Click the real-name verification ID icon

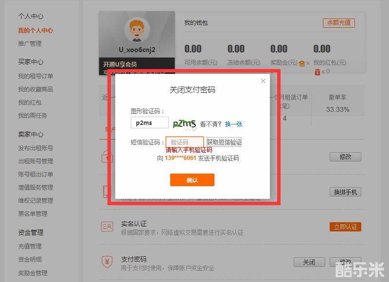pyautogui.click(x=107, y=227)
